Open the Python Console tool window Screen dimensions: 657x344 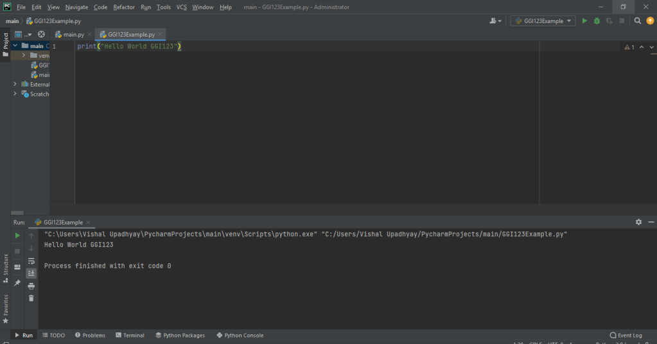[x=240, y=335]
